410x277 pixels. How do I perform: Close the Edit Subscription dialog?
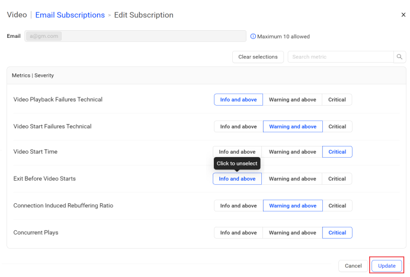pyautogui.click(x=403, y=15)
